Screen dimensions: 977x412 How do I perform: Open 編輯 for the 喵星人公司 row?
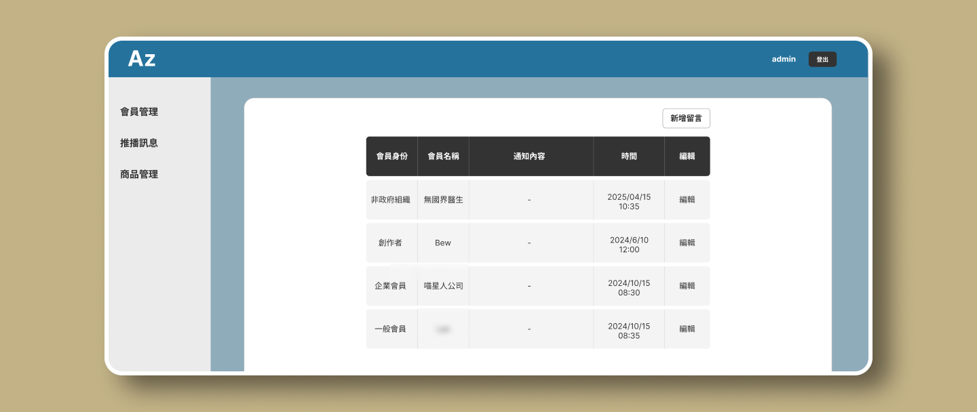(x=687, y=286)
